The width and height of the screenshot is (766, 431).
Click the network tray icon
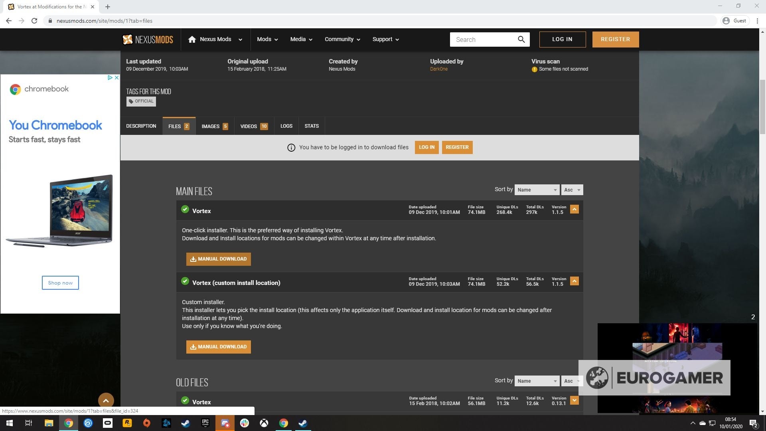tap(712, 423)
